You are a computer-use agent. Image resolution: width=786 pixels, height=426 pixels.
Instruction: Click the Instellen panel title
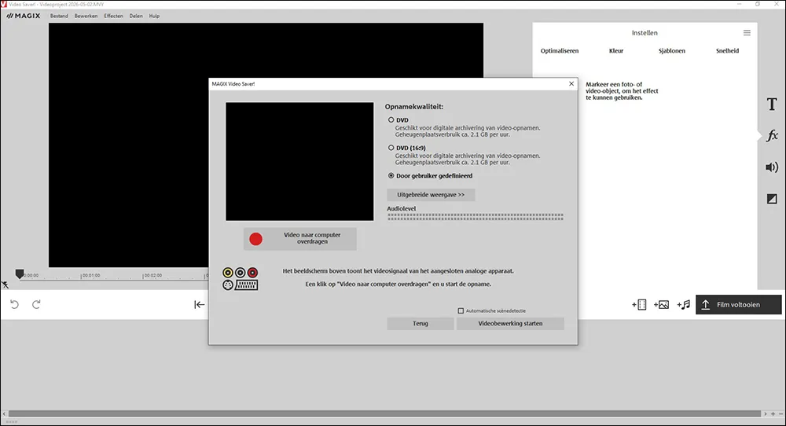pyautogui.click(x=645, y=32)
